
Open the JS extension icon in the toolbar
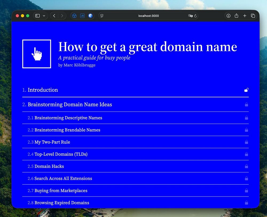[83, 16]
